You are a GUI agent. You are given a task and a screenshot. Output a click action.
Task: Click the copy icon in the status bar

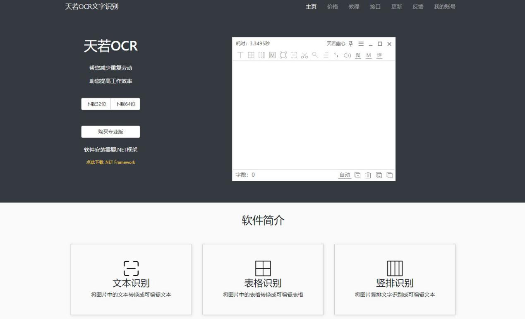click(390, 175)
